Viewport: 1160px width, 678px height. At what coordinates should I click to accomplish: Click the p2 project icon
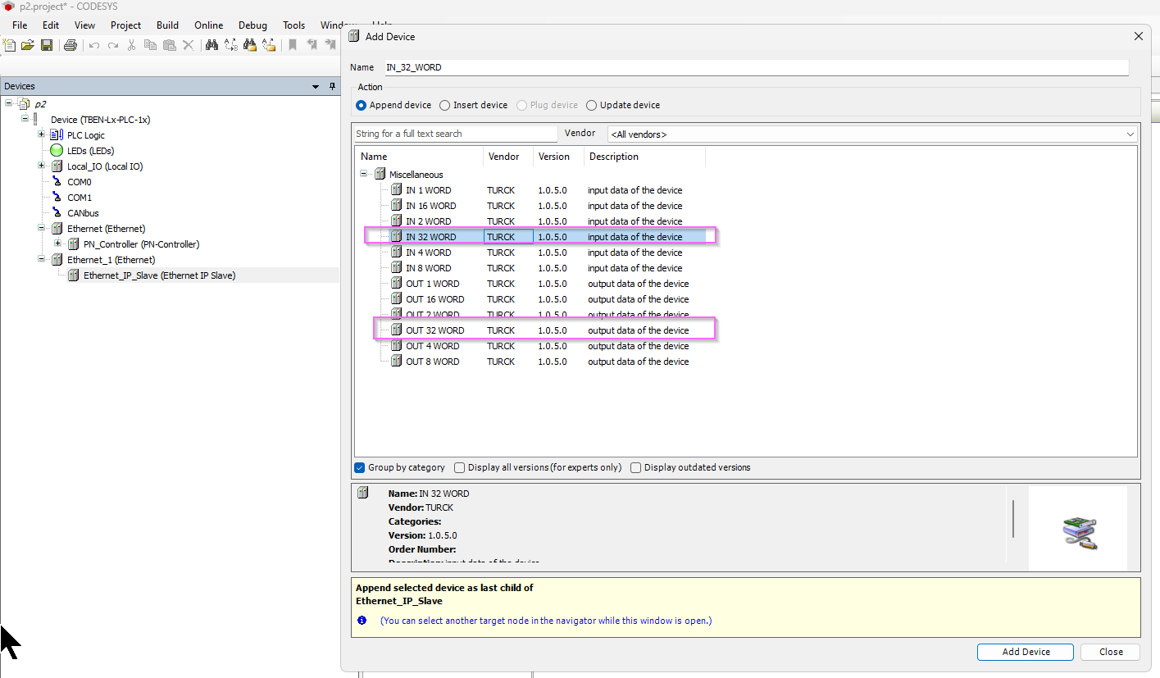pos(24,104)
